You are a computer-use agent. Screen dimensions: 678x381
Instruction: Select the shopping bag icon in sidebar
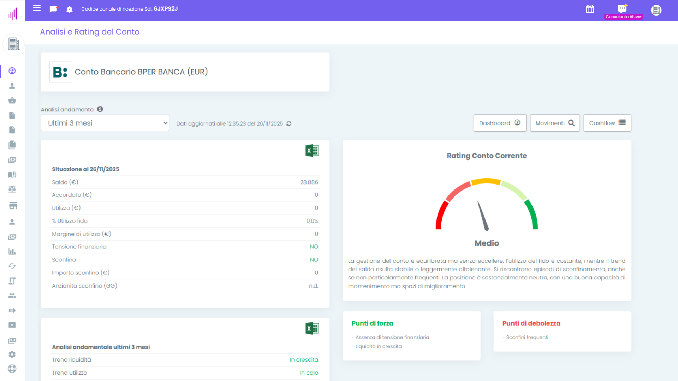tap(12, 100)
